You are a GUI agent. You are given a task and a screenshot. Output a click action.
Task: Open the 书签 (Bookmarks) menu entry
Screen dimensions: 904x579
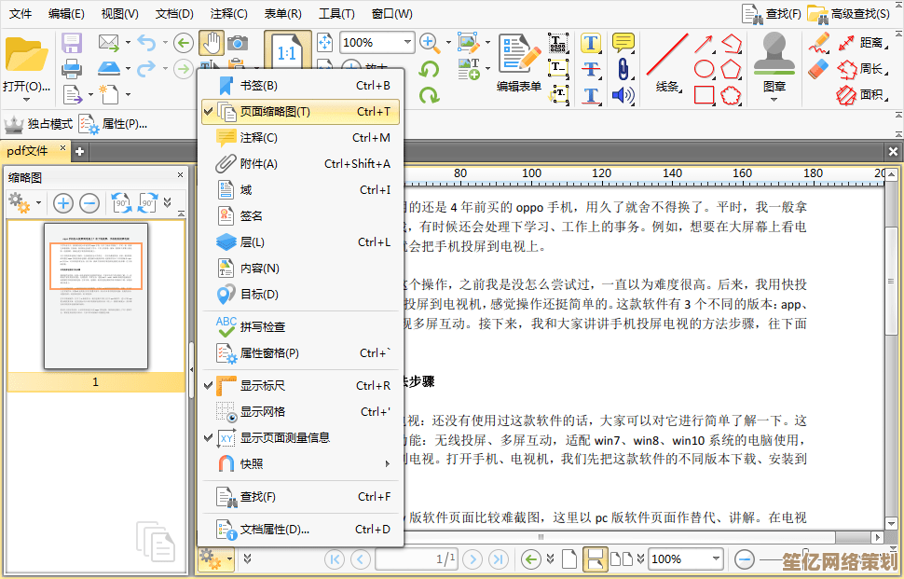[258, 86]
